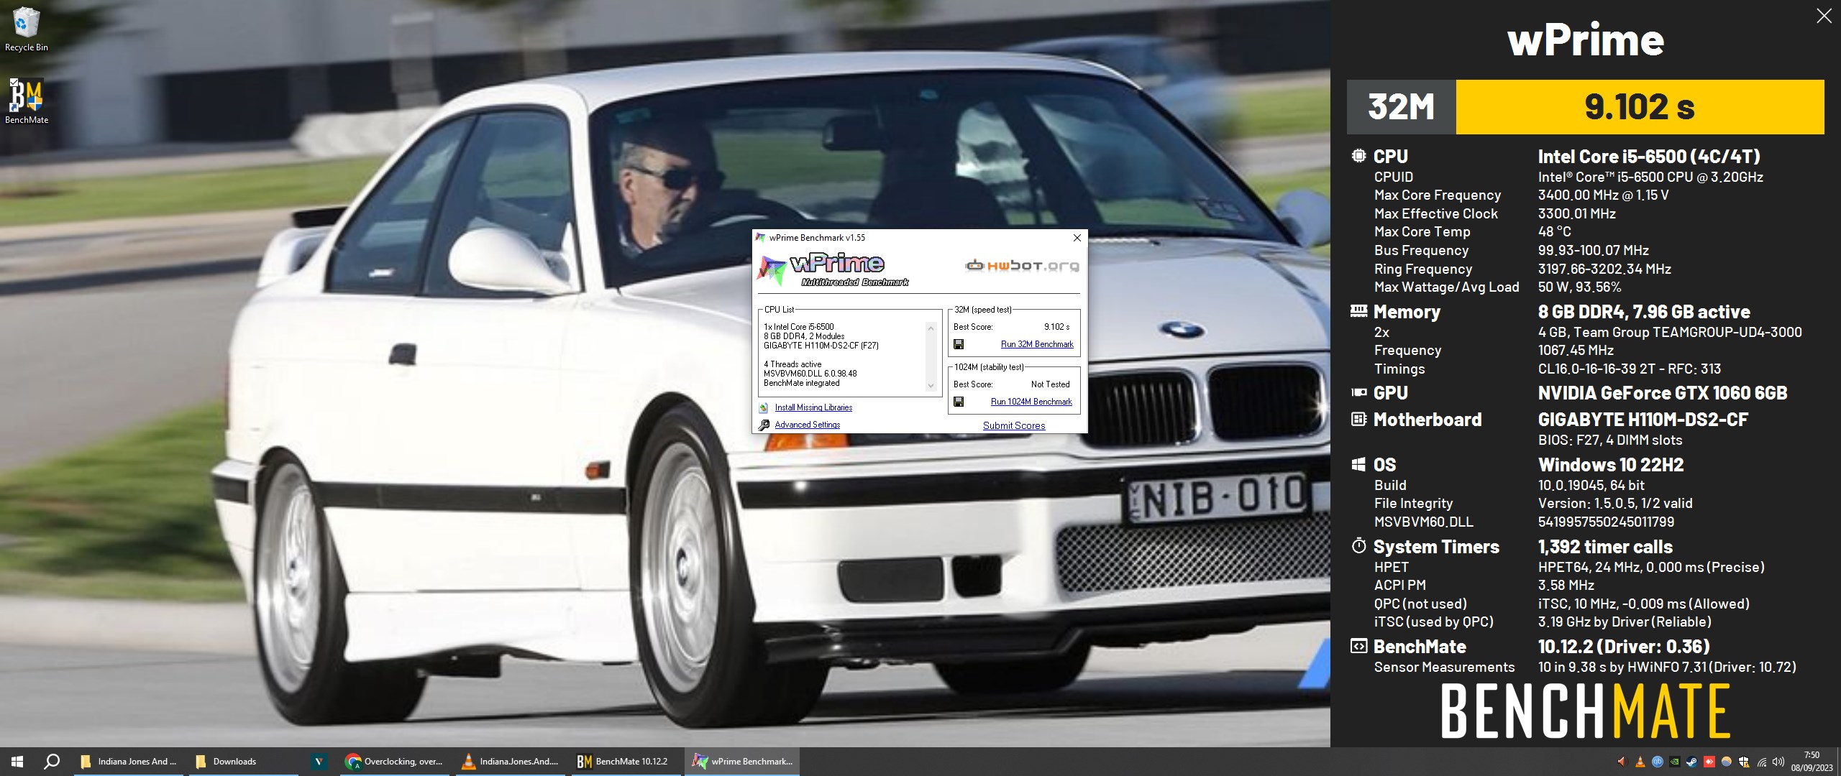This screenshot has width=1841, height=776.
Task: Click '4 Threads active' in CPU List
Action: pos(792,364)
